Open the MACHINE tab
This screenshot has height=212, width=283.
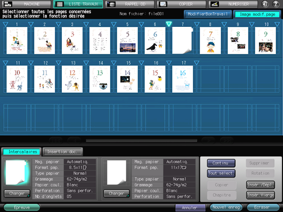click(x=26, y=4)
